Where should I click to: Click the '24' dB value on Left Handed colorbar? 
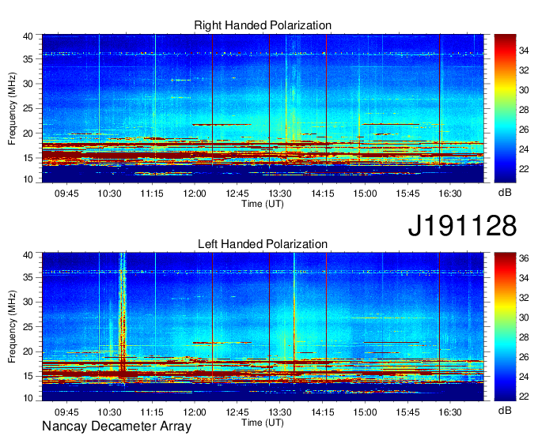click(524, 377)
